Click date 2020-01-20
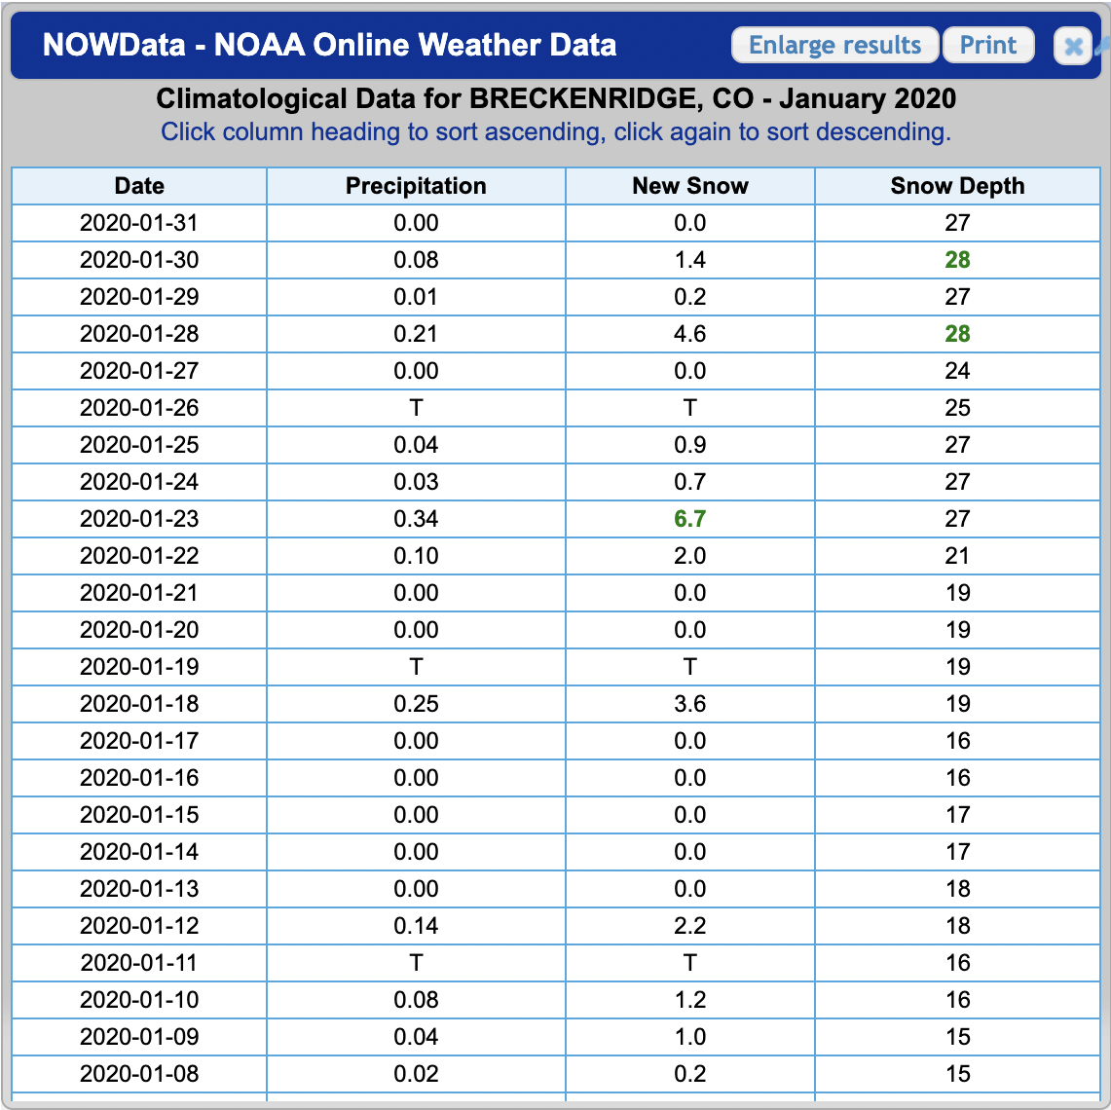The image size is (1111, 1110). [x=139, y=630]
